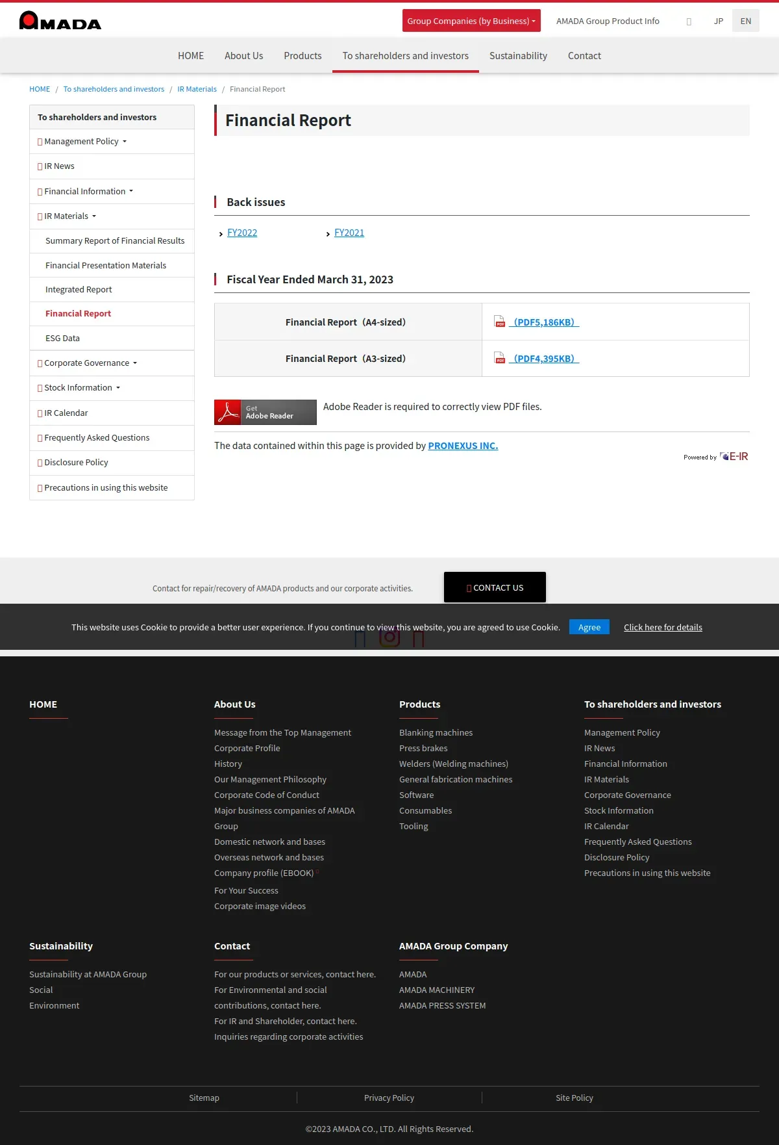Expand Financial Information sidebar menu

pos(112,192)
